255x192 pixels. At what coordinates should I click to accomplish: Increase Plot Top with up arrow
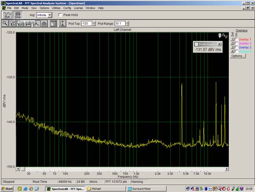coord(94,22)
